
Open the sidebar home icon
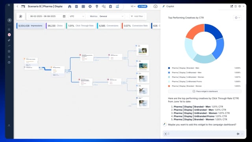click(x=9, y=29)
